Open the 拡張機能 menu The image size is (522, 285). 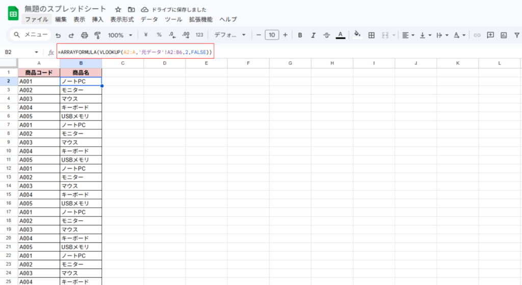point(201,19)
